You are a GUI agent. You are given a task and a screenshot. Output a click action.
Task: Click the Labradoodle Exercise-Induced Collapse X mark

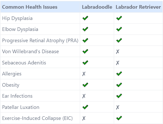tap(84, 118)
